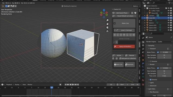Click the viewport zoom magnifier icon
Screen dimensions: 173x97
tap(107, 20)
